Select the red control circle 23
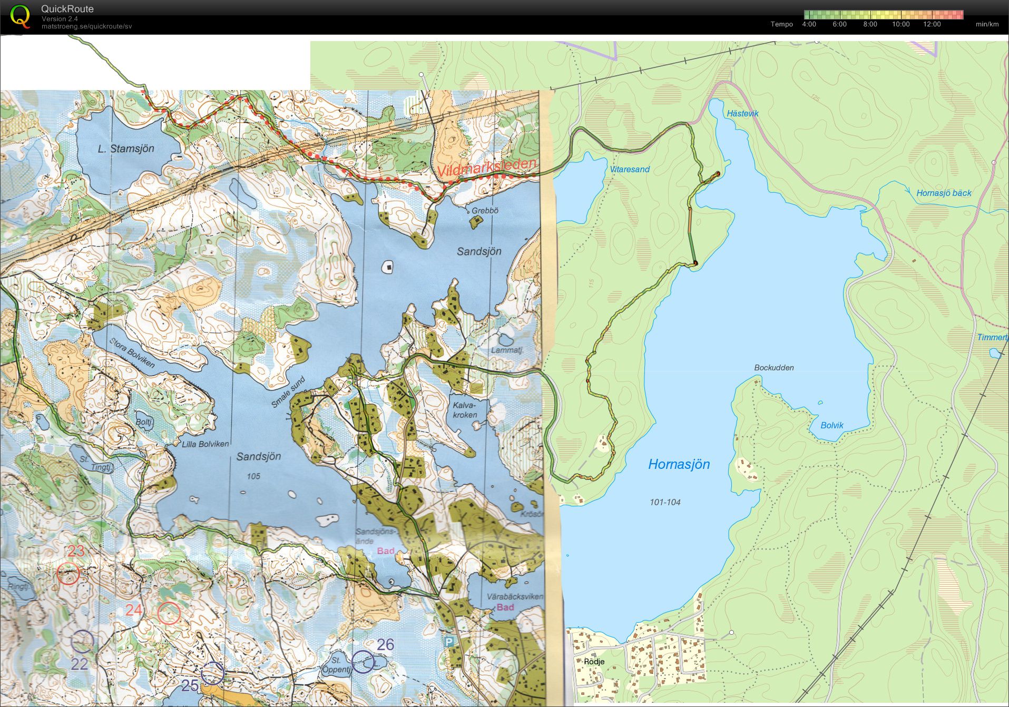This screenshot has height=707, width=1009. (68, 574)
